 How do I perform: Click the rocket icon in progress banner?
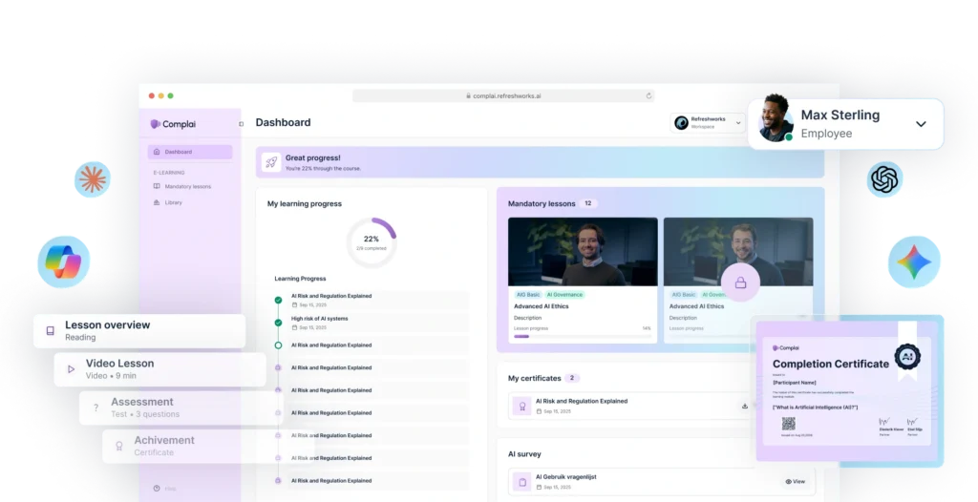(270, 162)
